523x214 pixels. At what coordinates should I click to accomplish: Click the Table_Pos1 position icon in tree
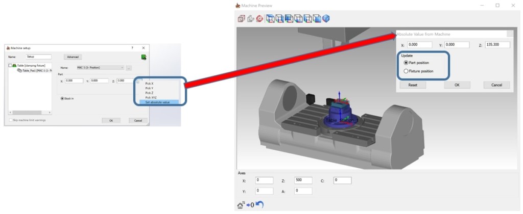click(19, 70)
